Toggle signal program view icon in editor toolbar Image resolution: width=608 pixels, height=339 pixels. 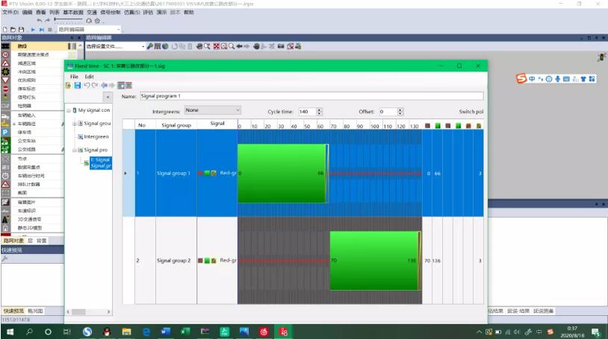point(121,86)
